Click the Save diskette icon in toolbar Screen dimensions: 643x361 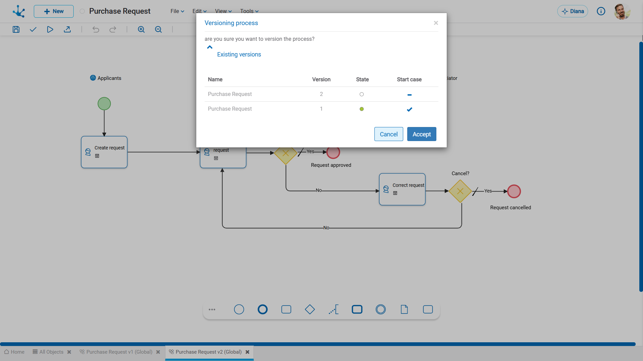16,29
